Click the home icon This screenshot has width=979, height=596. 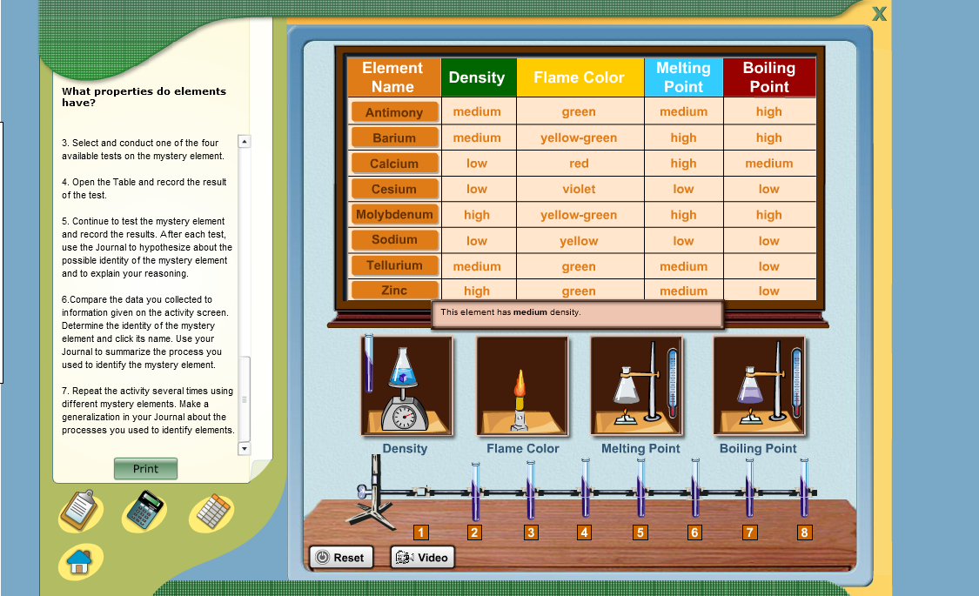coord(79,561)
